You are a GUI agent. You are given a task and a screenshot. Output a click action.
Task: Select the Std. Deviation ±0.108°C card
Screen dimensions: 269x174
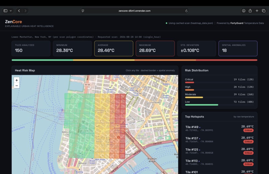[197, 48]
